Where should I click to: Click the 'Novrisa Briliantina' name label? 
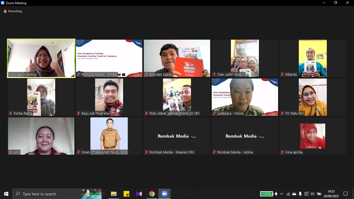pyautogui.click(x=23, y=75)
